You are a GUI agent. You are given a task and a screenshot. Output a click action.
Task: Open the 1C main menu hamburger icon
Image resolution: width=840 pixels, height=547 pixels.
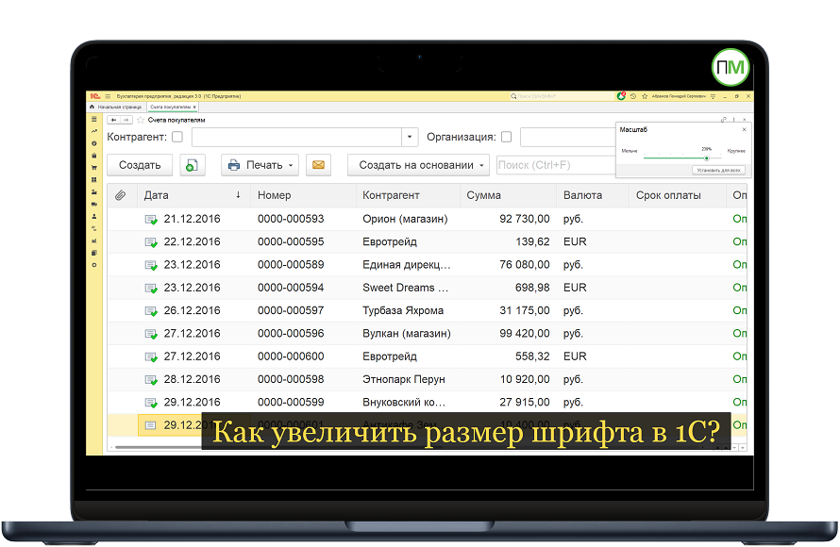108,96
